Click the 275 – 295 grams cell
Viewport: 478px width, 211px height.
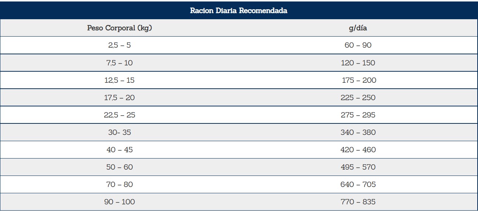tap(358, 115)
